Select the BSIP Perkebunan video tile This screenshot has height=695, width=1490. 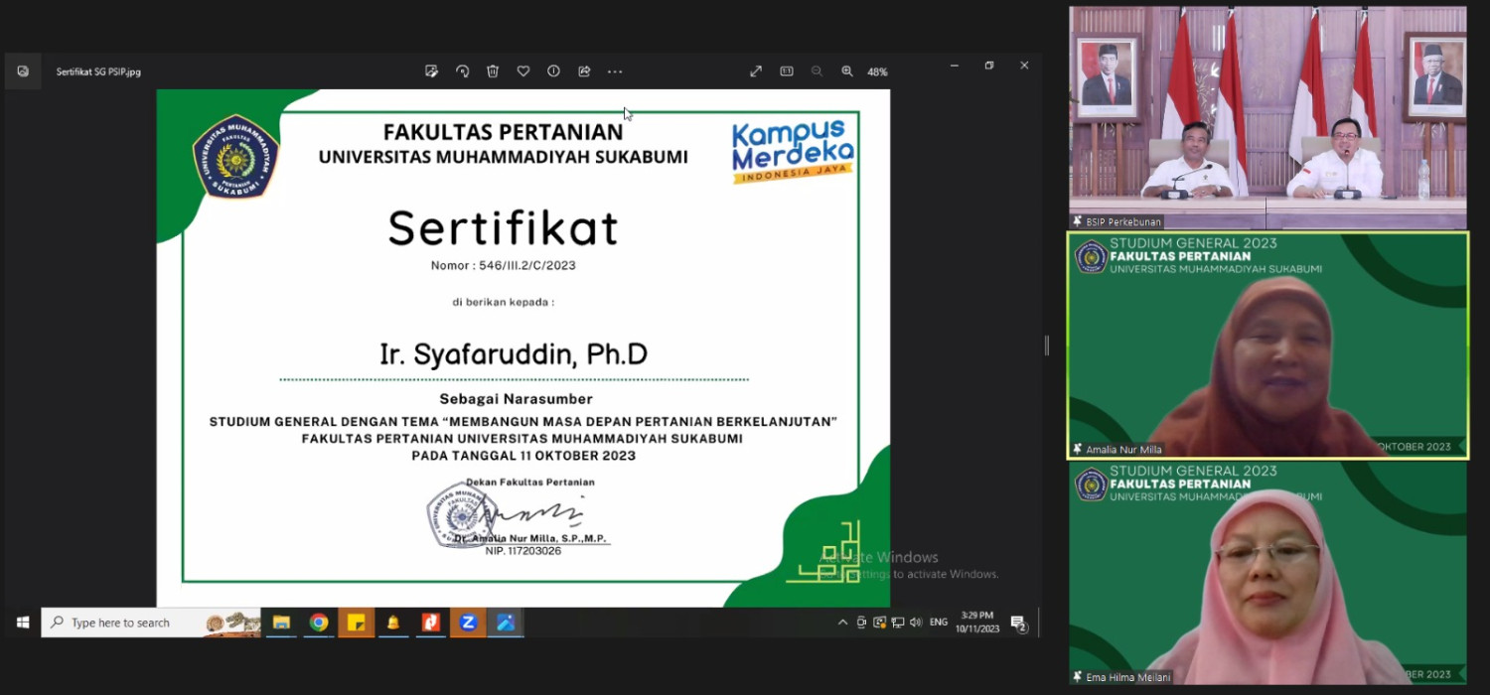click(1267, 118)
